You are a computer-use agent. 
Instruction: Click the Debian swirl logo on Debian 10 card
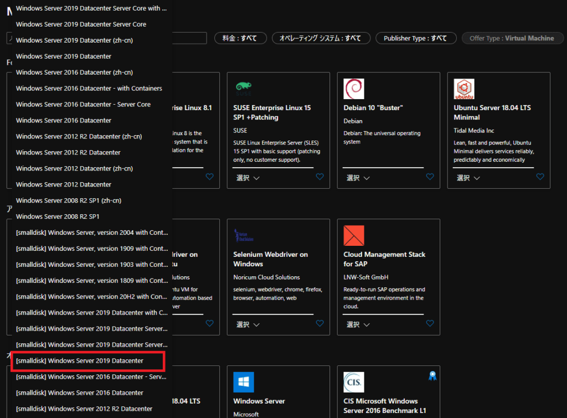(353, 89)
